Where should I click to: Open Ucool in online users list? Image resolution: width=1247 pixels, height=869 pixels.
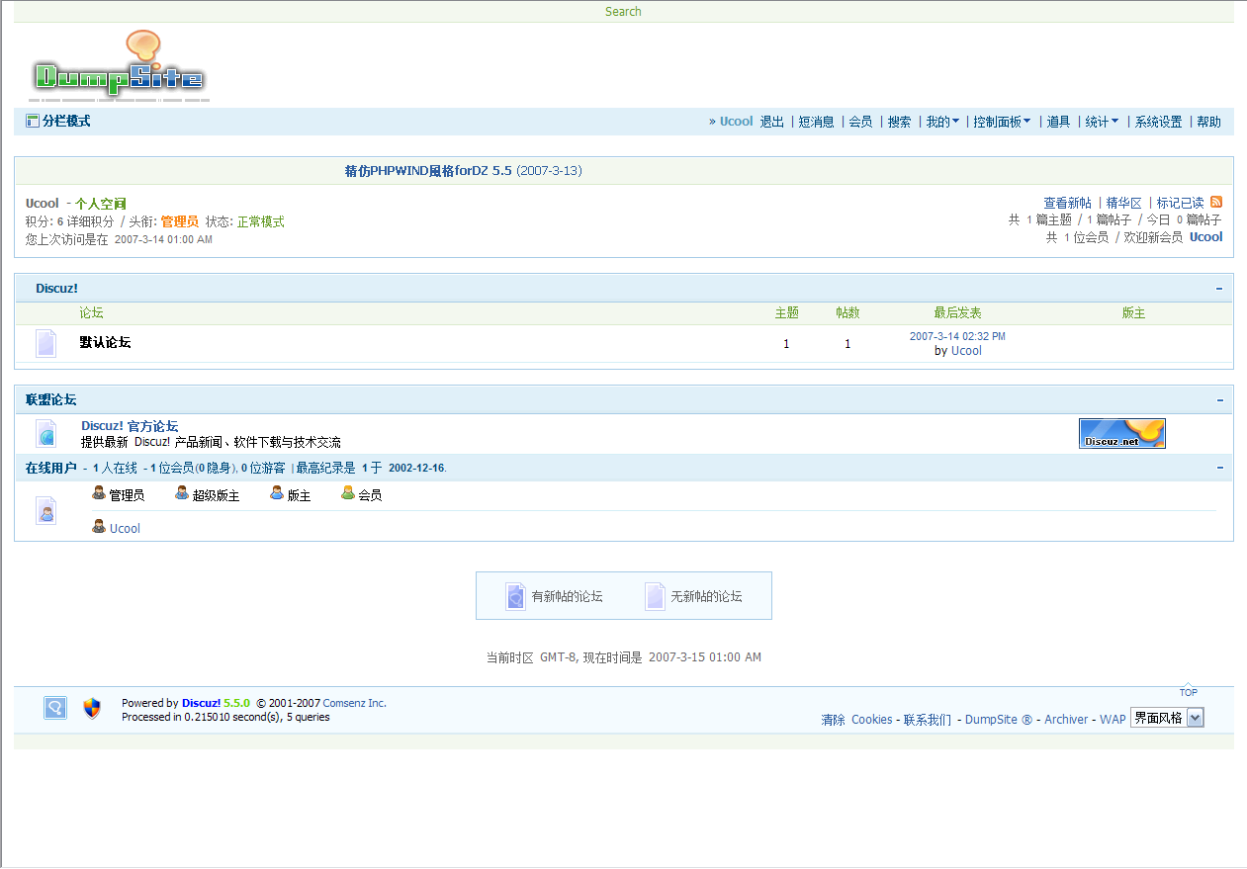125,529
